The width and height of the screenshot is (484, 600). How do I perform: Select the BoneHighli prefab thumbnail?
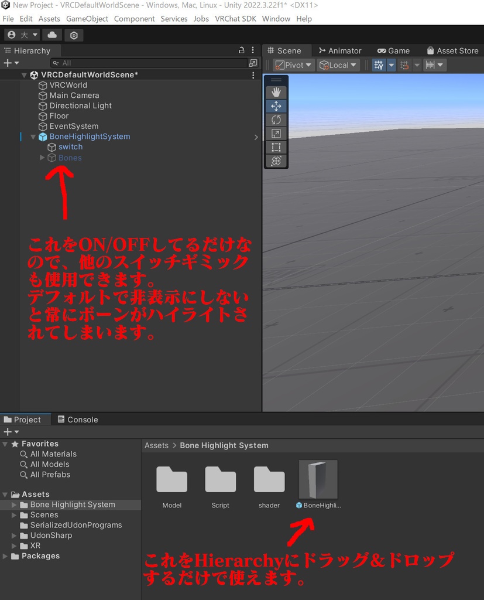318,479
